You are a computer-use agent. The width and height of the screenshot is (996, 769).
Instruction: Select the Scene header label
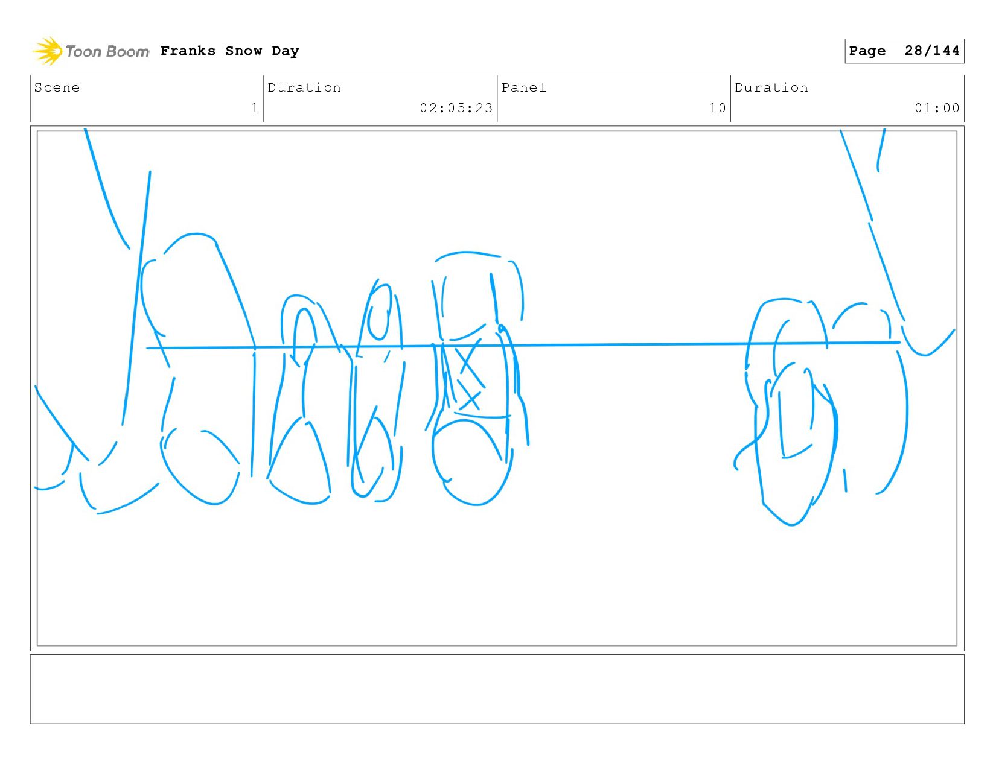tap(57, 88)
